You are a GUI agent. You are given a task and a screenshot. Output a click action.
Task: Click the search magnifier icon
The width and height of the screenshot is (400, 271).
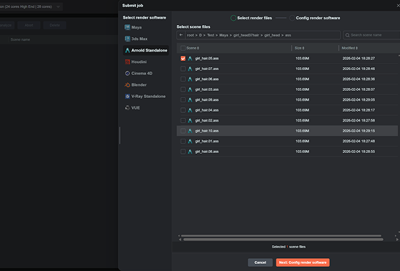tap(347, 35)
